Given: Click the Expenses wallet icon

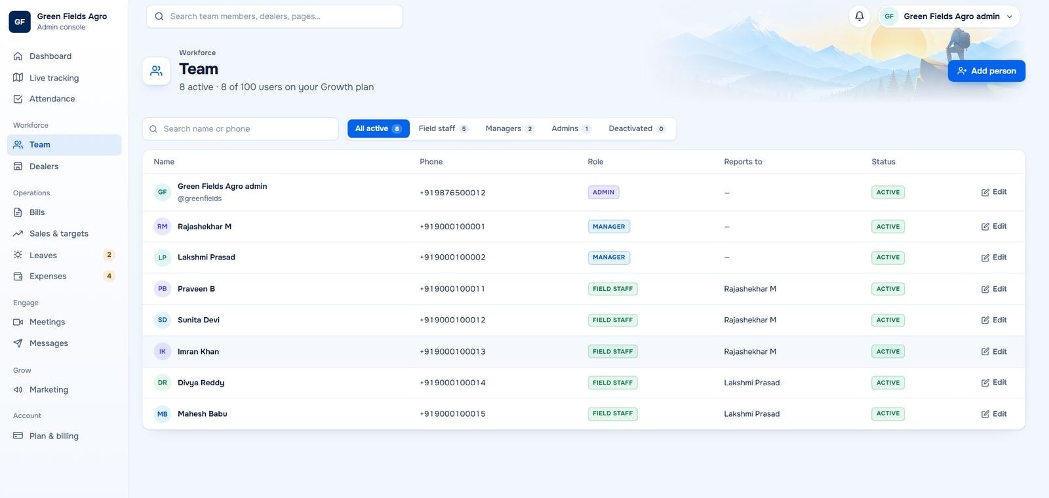Looking at the screenshot, I should coord(18,277).
